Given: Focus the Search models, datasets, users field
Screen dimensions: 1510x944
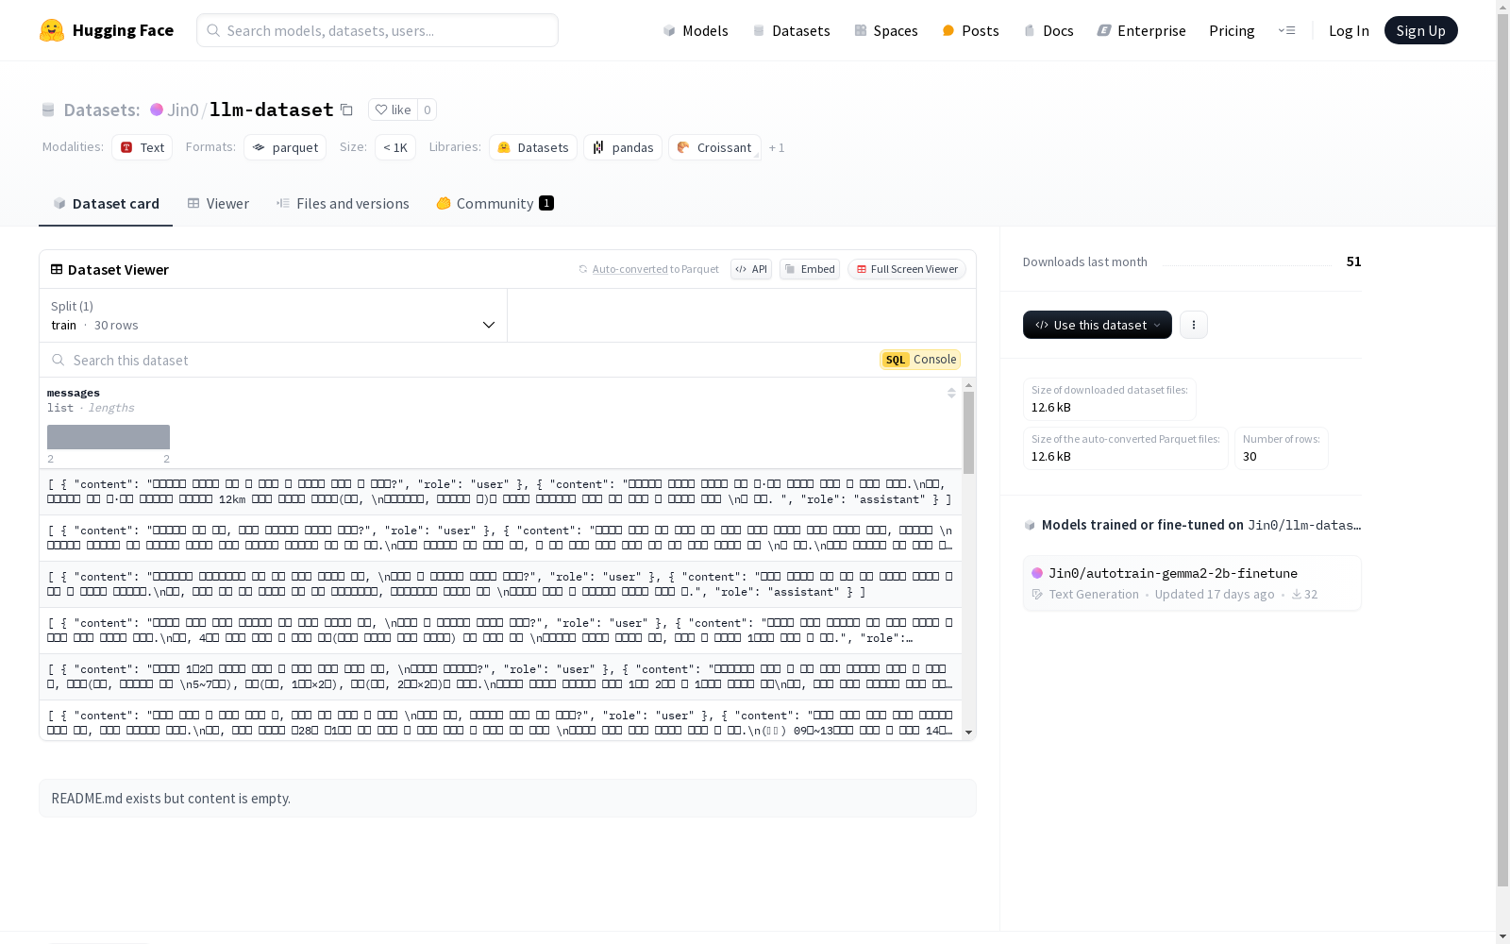Looking at the screenshot, I should point(377,30).
